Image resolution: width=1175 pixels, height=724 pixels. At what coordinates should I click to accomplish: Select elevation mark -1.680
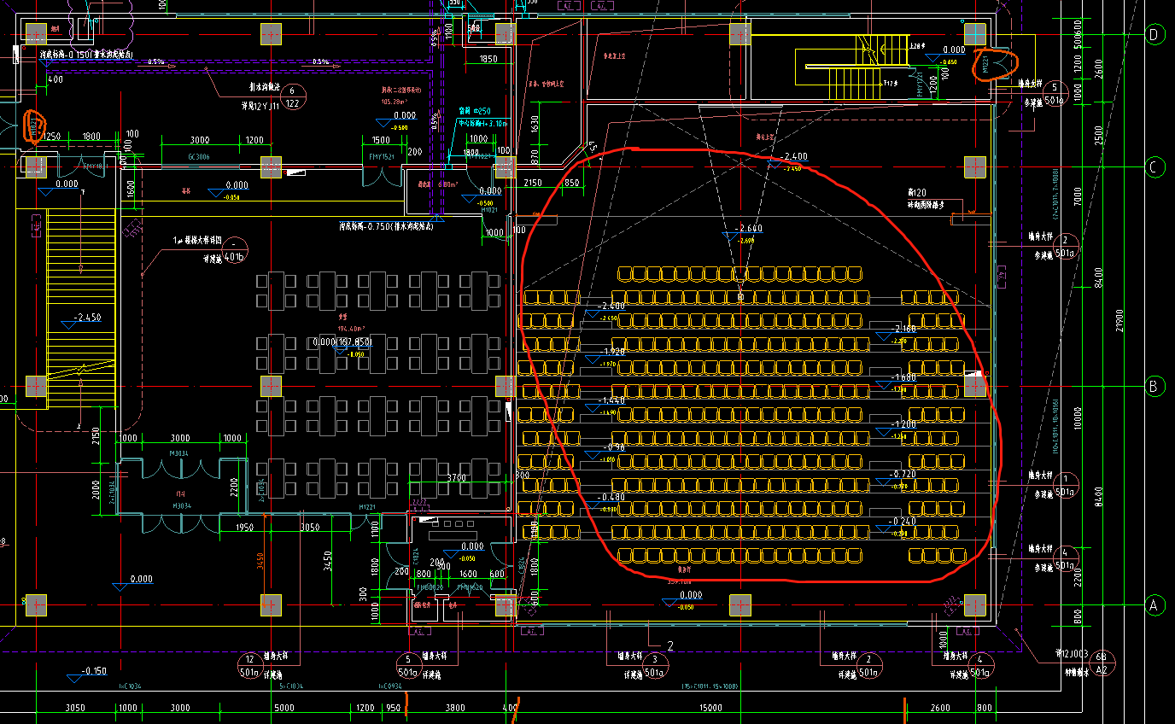(x=903, y=377)
